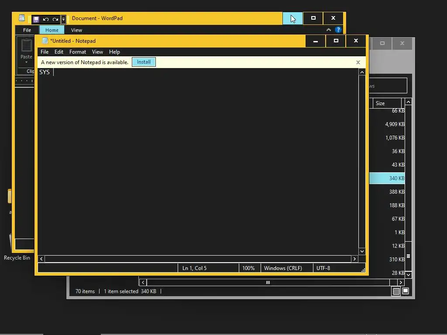
Task: Switch Explorer to details view icon
Action: point(396,291)
